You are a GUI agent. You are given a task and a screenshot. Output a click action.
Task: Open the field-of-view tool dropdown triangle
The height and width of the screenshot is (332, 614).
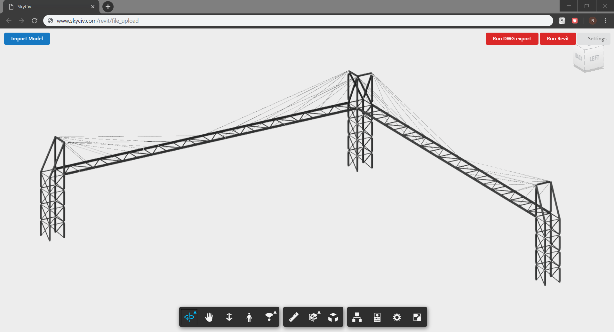click(275, 312)
